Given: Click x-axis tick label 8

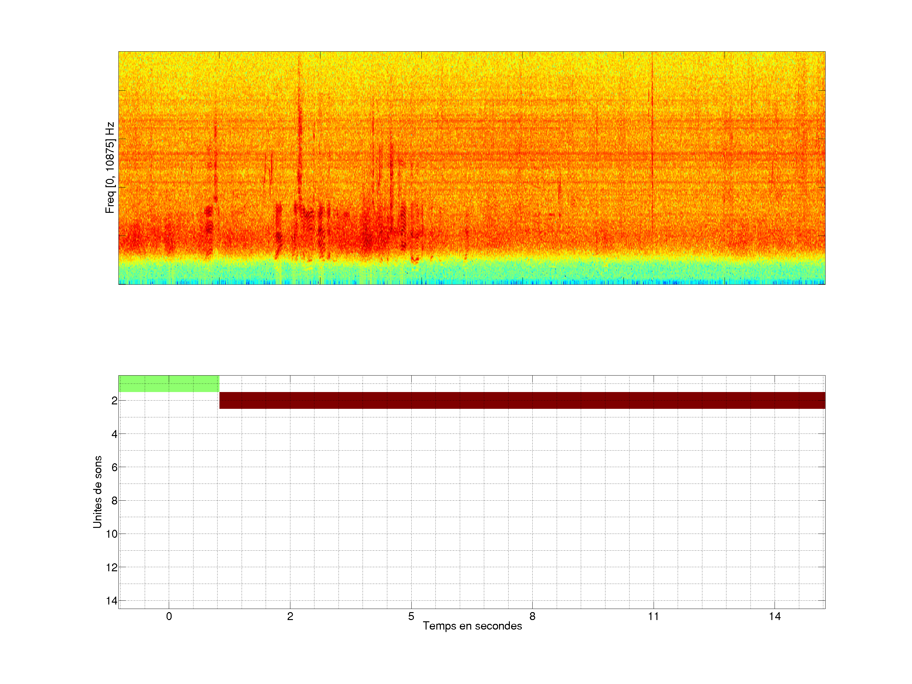Looking at the screenshot, I should pyautogui.click(x=532, y=616).
